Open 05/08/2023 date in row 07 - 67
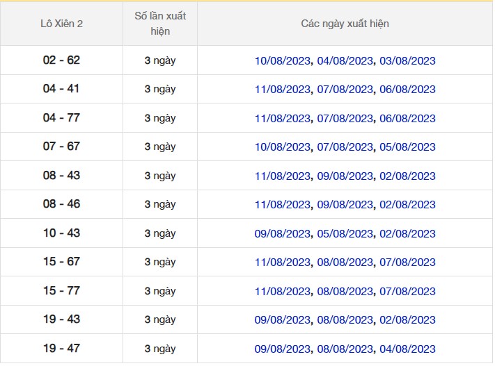Image resolution: width=495 pixels, height=366 pixels. [x=407, y=147]
